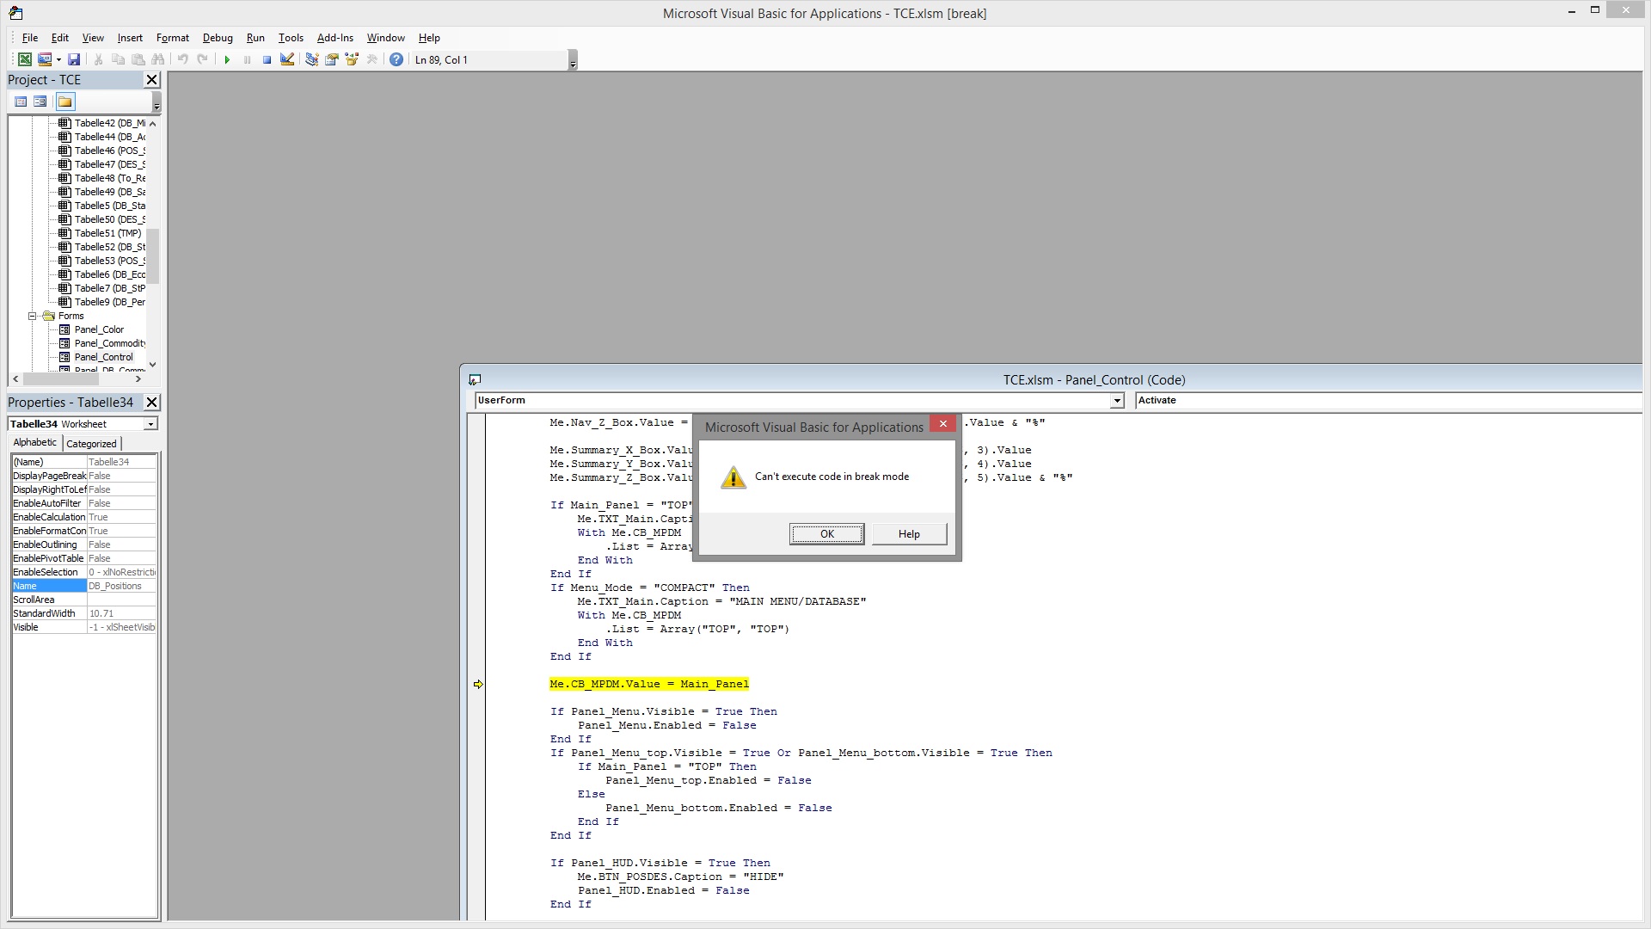1651x929 pixels.
Task: Open the Insert UserForm dropdown arrow
Action: pyautogui.click(x=58, y=59)
